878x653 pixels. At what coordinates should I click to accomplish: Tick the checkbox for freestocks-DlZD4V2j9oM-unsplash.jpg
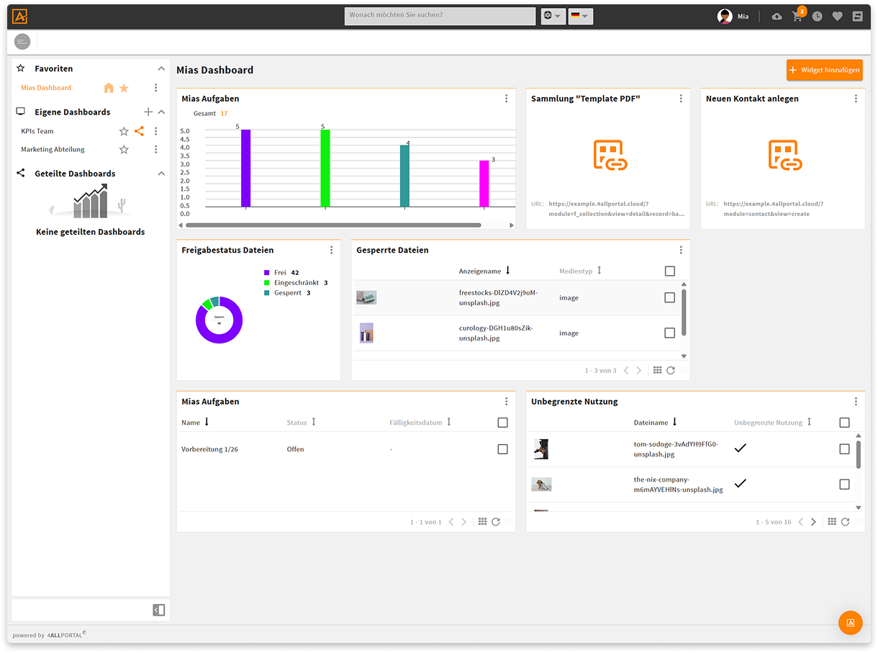click(x=670, y=297)
